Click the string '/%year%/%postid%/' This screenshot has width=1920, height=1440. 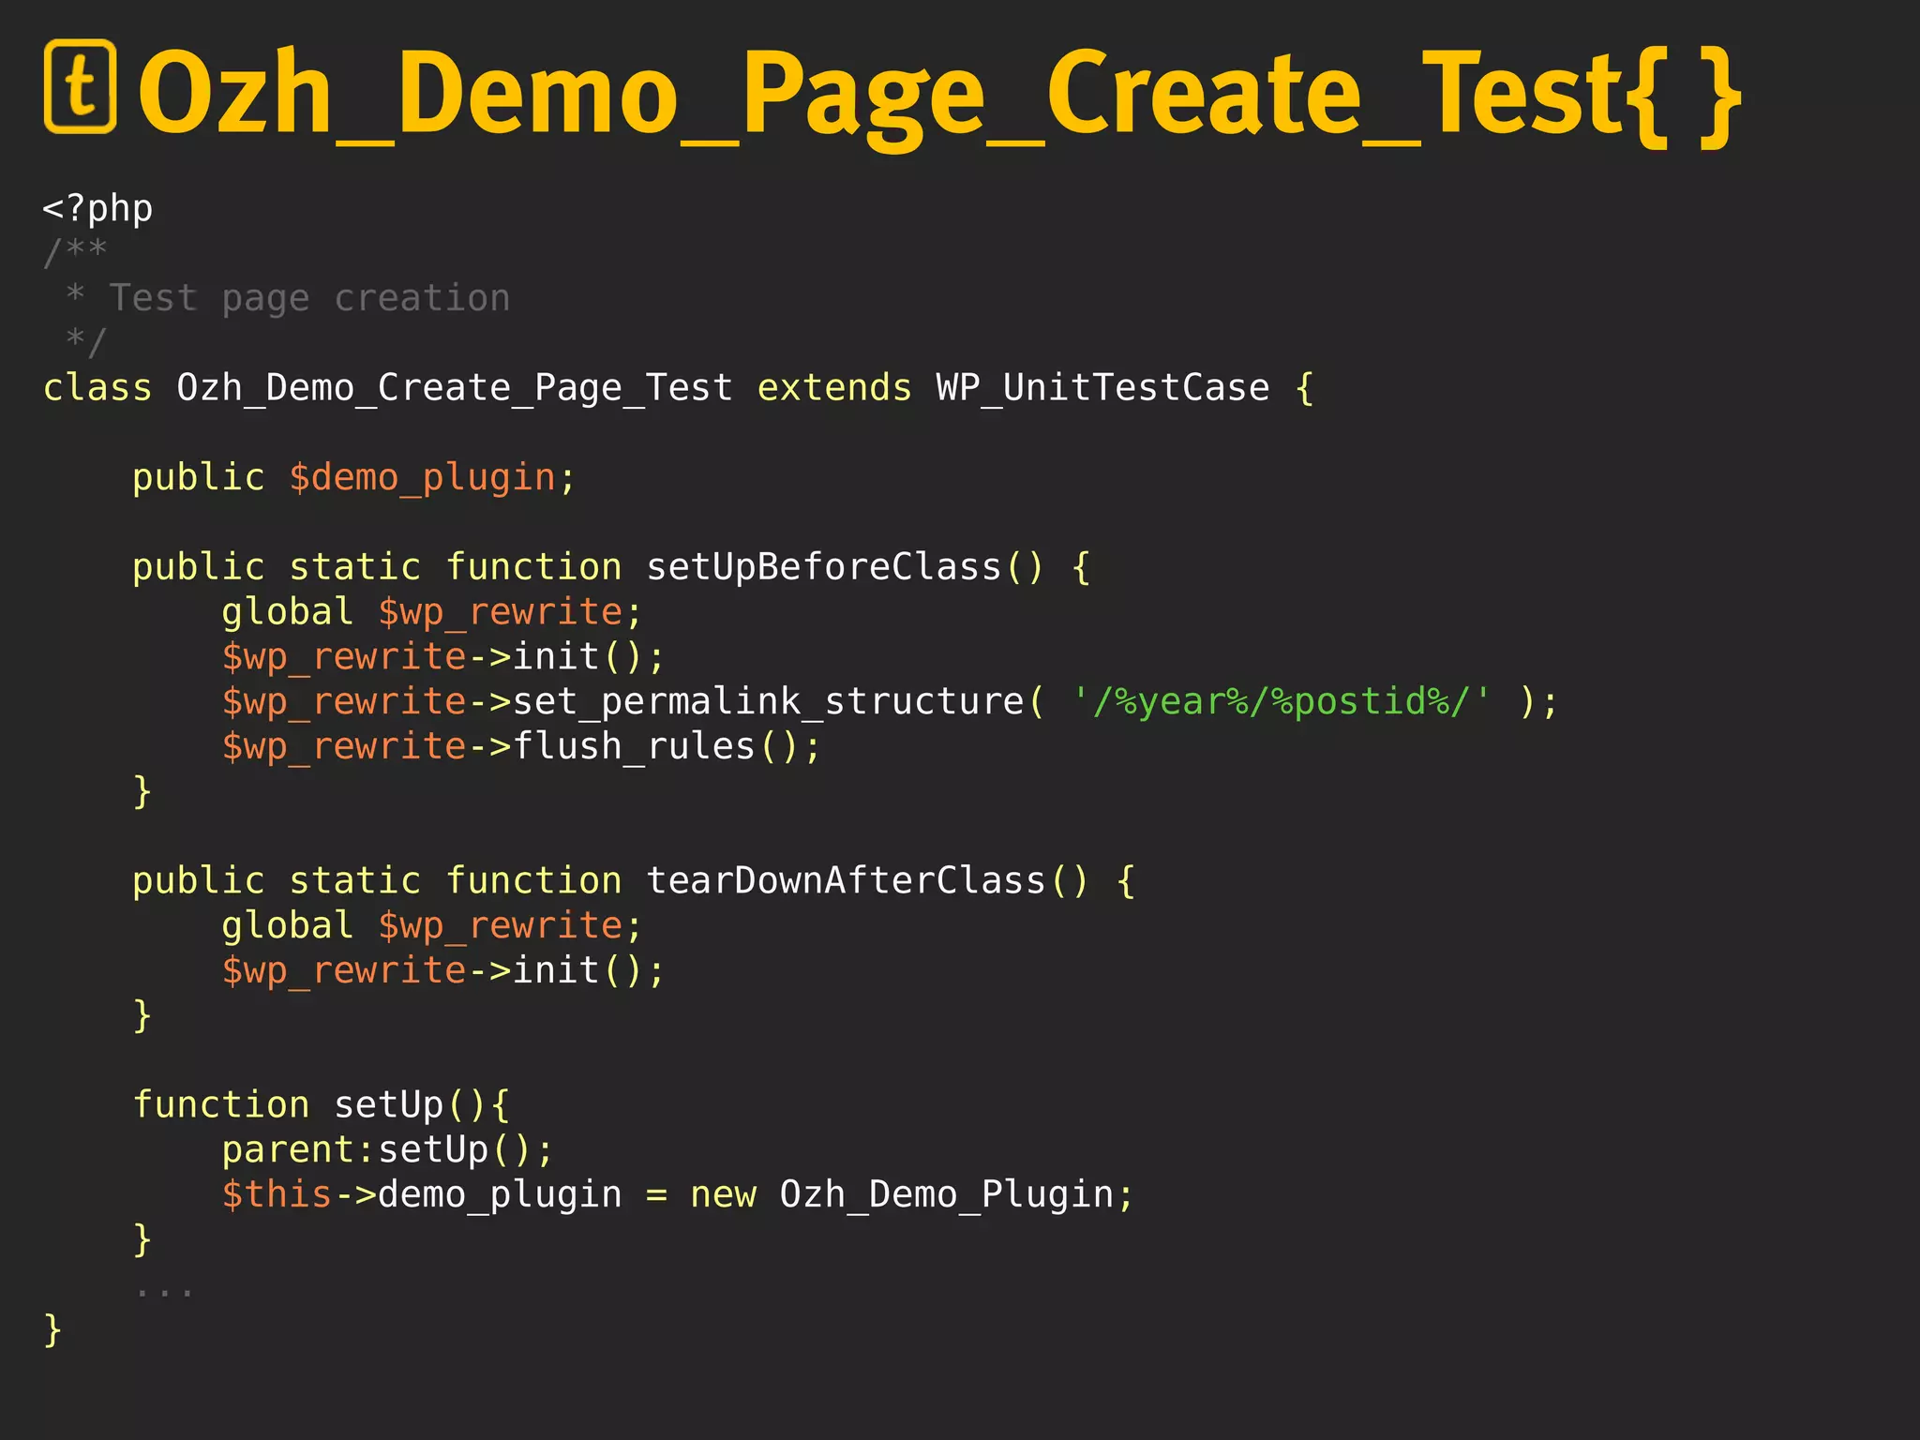[x=1281, y=702]
